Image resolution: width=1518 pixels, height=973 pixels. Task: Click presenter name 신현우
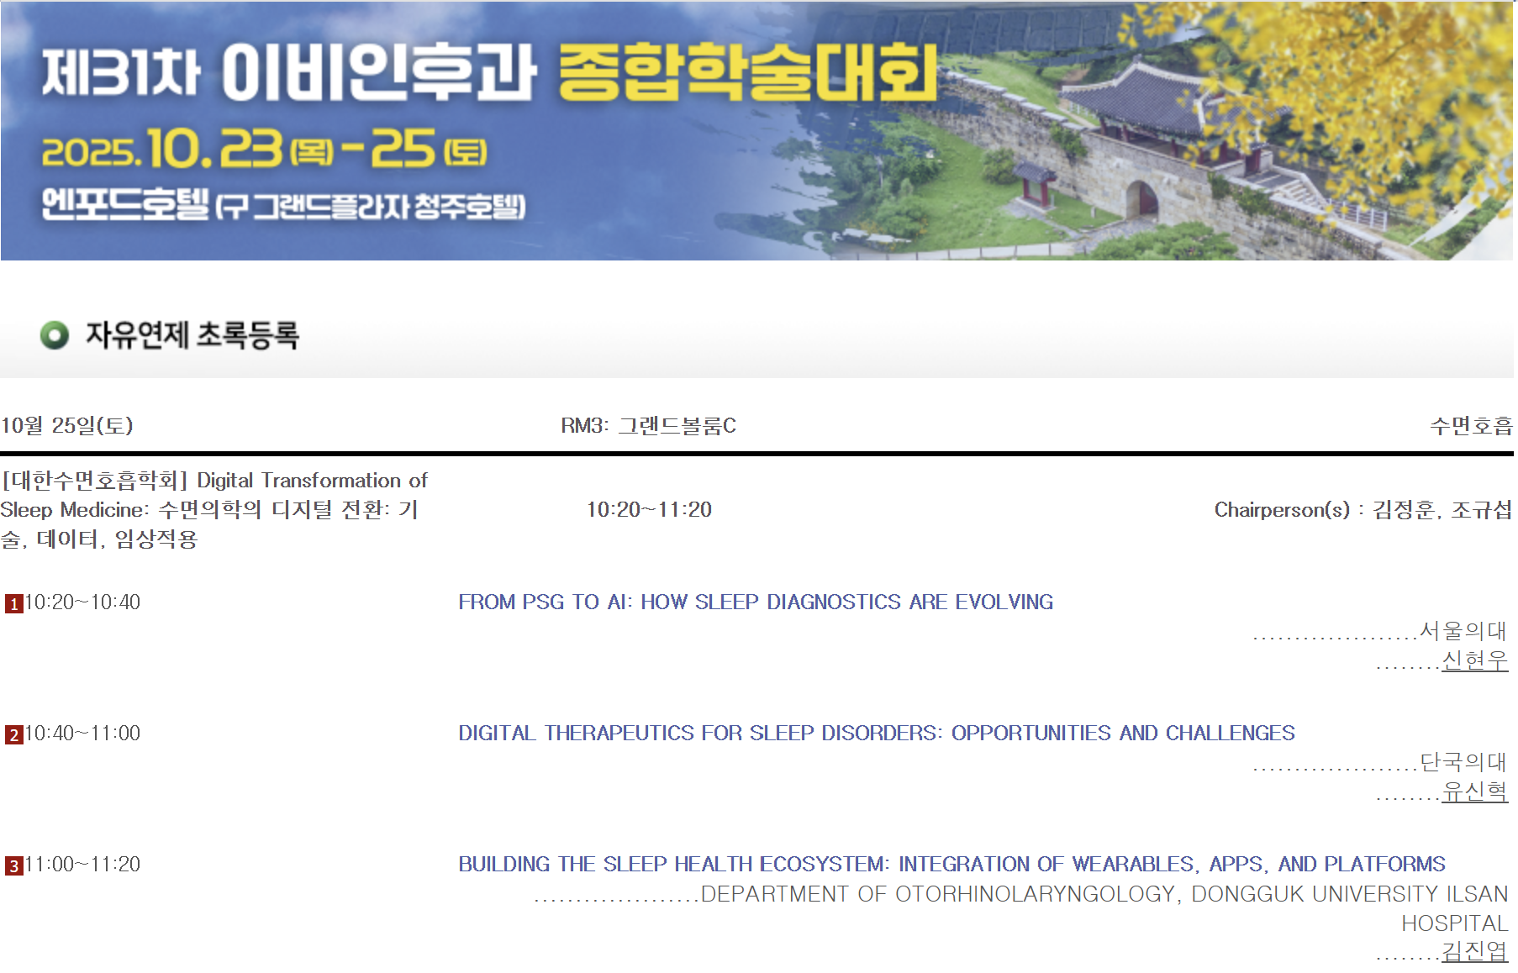[1474, 661]
